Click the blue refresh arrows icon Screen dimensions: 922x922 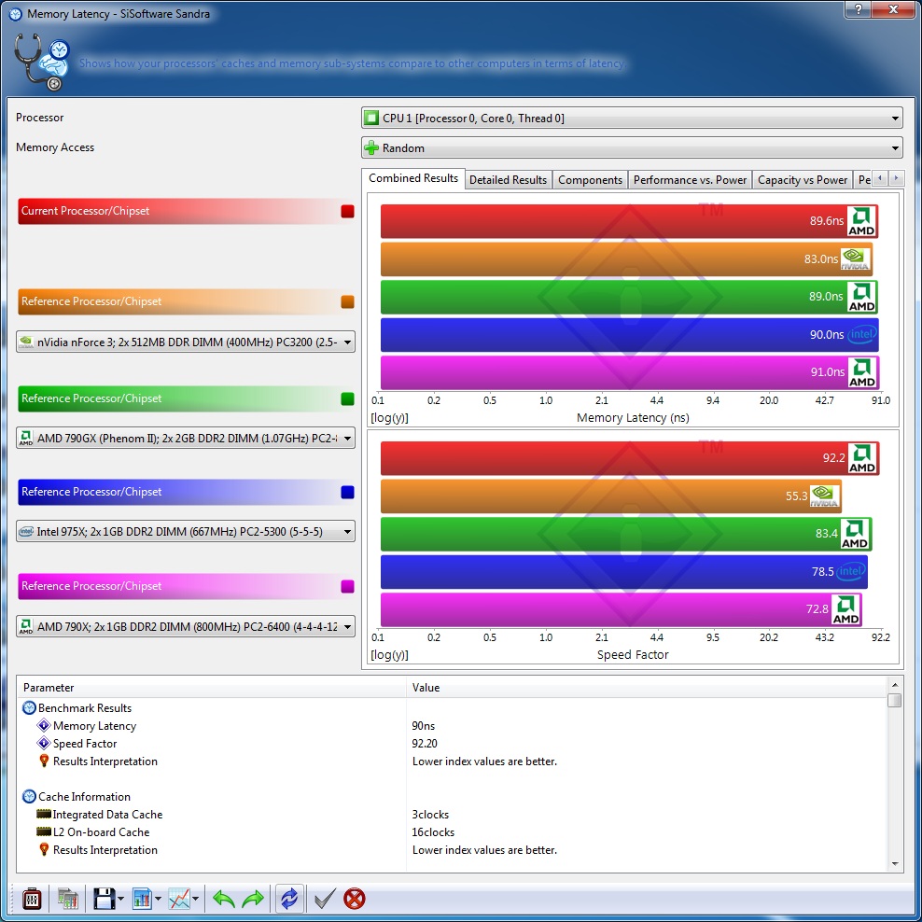(x=289, y=899)
